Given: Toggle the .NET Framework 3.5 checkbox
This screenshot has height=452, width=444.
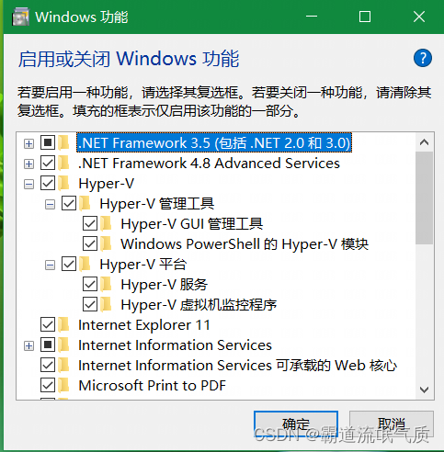Looking at the screenshot, I should click(48, 142).
